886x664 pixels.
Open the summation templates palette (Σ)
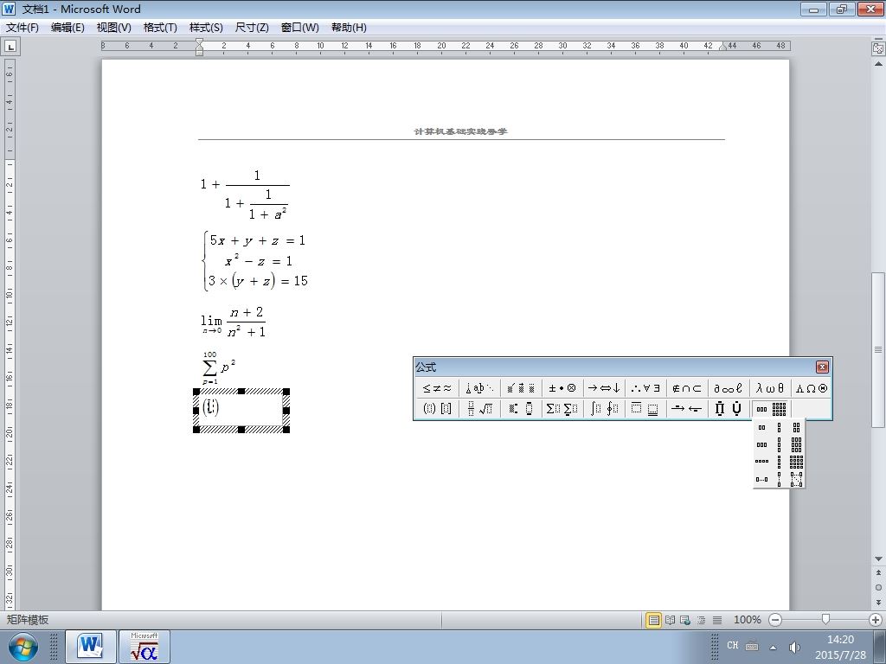pos(562,409)
